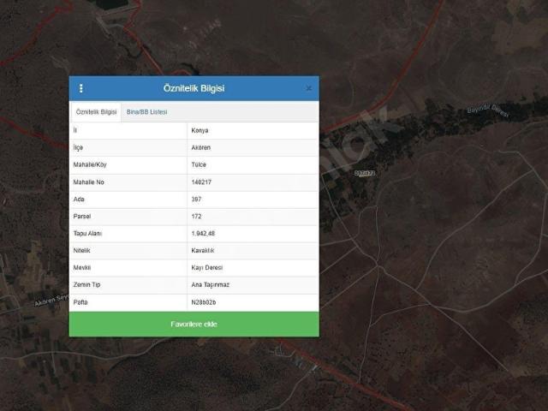Click the İl label cell
The width and height of the screenshot is (548, 411).
click(128, 130)
